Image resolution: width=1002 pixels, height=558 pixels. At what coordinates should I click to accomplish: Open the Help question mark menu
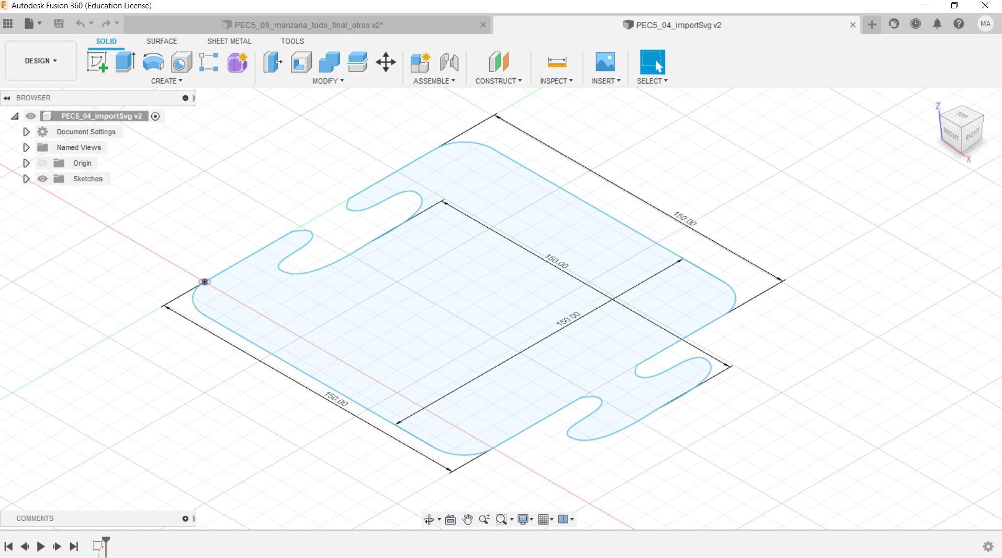coord(959,24)
